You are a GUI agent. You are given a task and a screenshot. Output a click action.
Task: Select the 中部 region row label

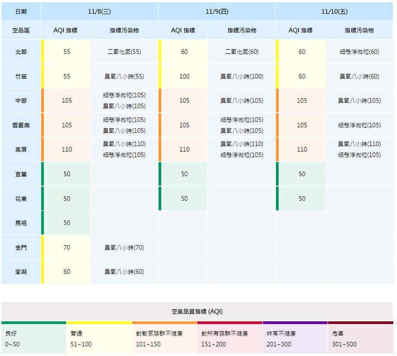[21, 100]
